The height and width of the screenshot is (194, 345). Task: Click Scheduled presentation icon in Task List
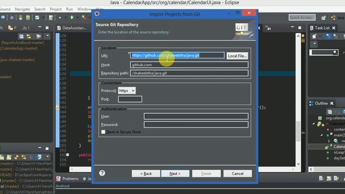(335, 36)
